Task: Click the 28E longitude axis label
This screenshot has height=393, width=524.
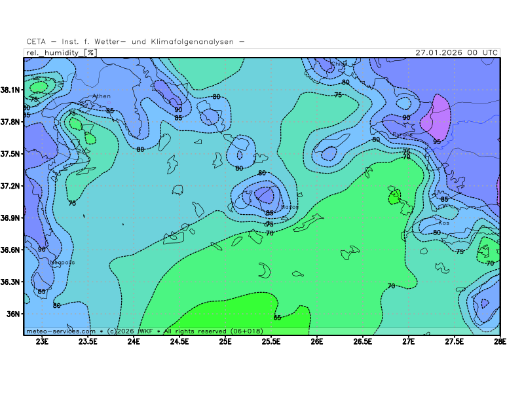Action: click(500, 341)
